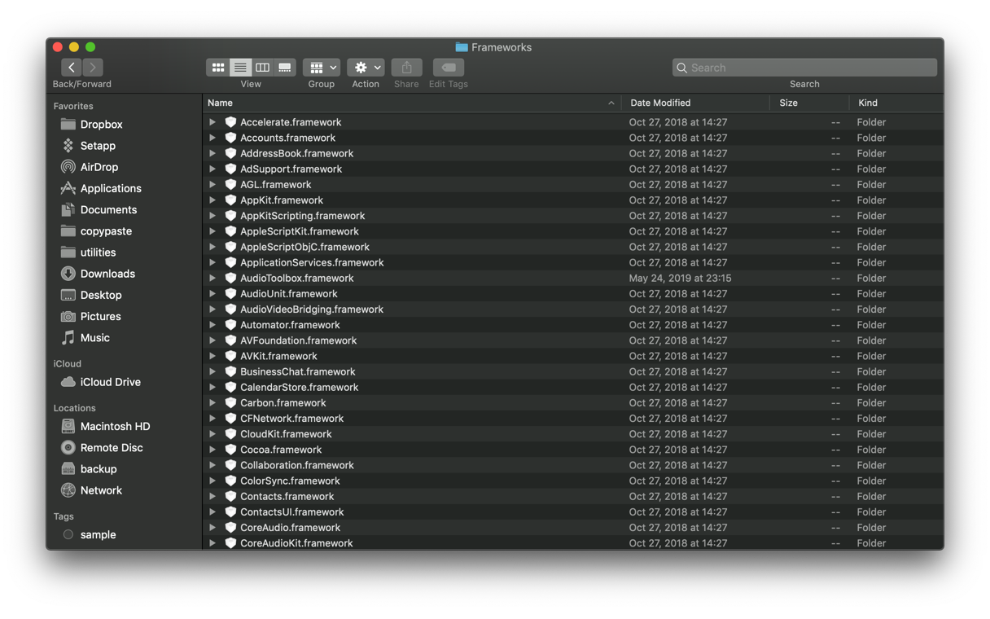Expand Accounts.framework disclosure triangle
990x619 pixels.
tap(212, 138)
